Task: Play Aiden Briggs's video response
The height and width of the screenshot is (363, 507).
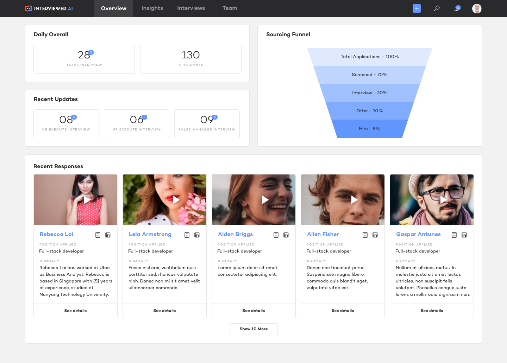Action: point(265,200)
